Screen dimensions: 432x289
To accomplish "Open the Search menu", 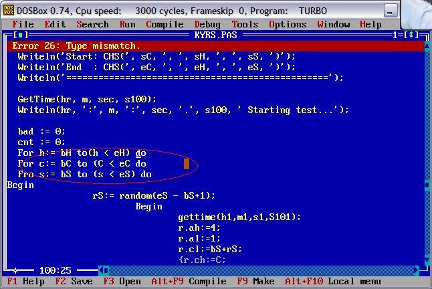I will click(x=92, y=25).
